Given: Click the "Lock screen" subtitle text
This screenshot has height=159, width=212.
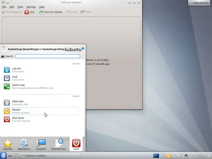Looking at the screenshot, I should [18, 80].
